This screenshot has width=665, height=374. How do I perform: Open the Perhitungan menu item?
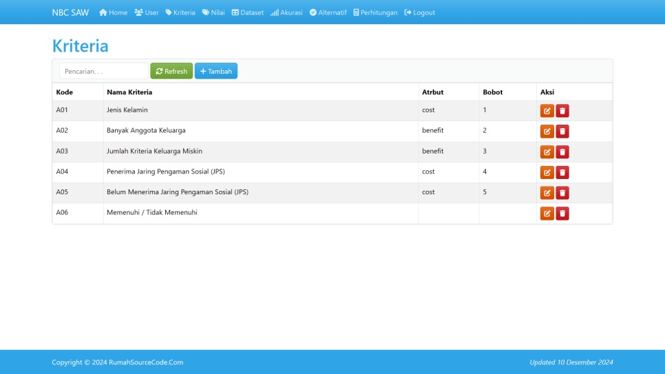pyautogui.click(x=375, y=12)
